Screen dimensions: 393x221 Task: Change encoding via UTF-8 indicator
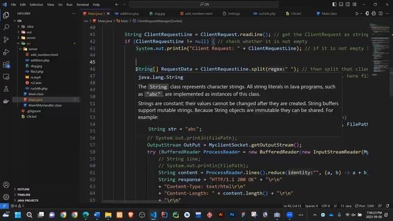tap(325, 206)
